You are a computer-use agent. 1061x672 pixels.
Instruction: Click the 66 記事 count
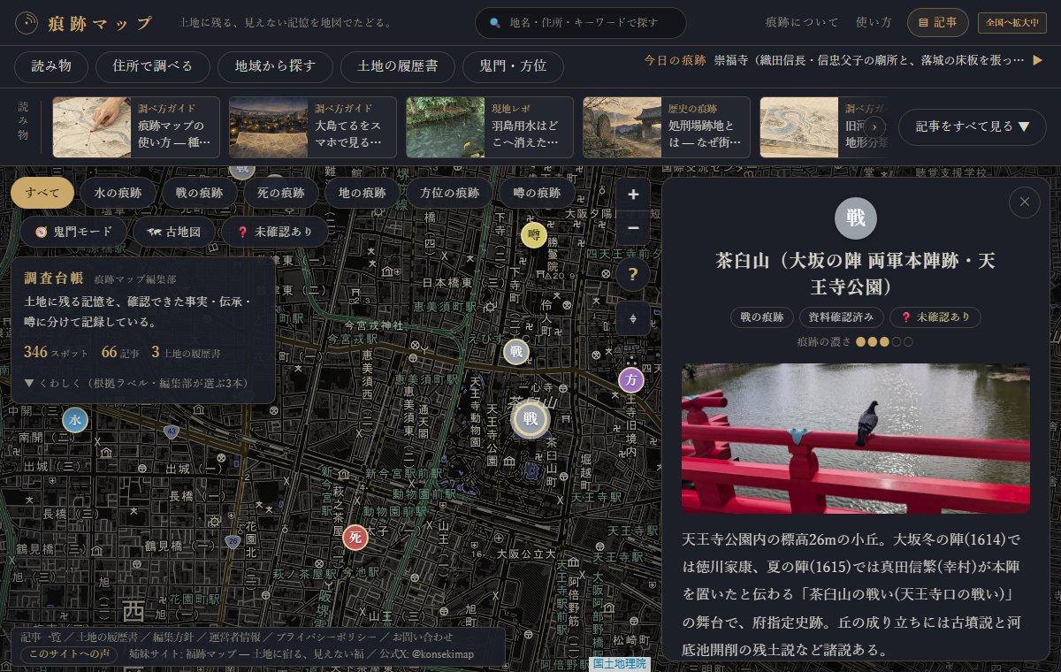(120, 352)
